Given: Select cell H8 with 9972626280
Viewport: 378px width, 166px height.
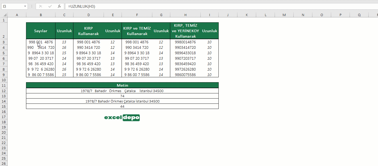Looking at the screenshot, I should 185,69.
